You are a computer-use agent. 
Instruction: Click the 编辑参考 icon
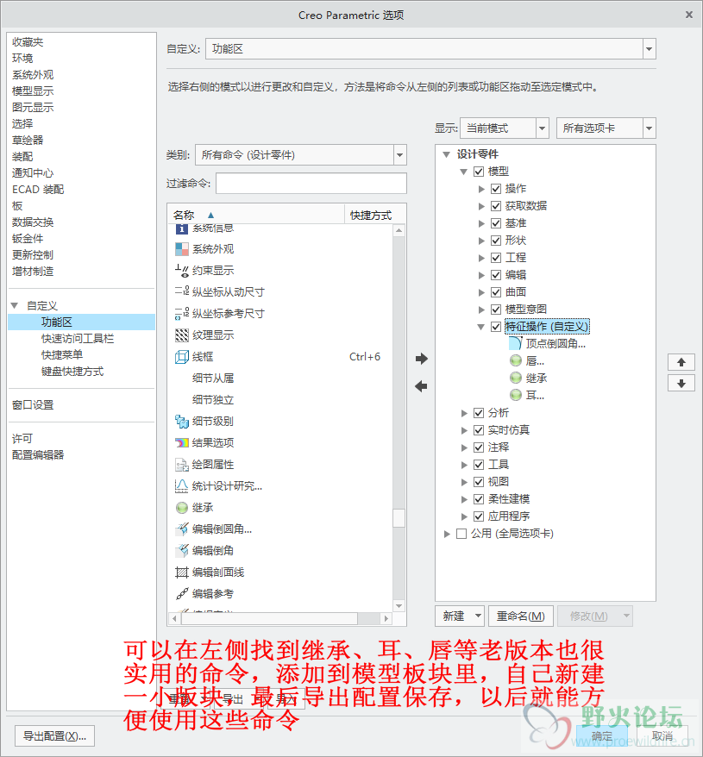click(x=182, y=594)
